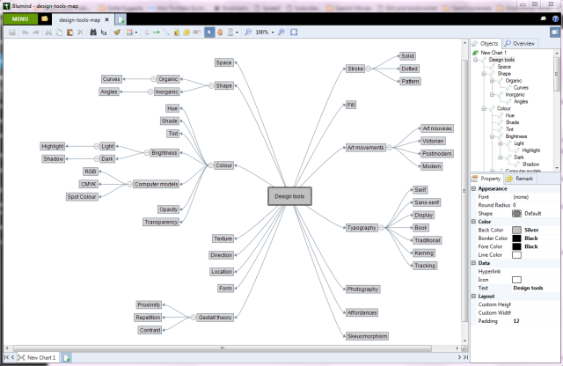The height and width of the screenshot is (366, 563).
Task: Click the Padding value field
Action: [x=535, y=321]
